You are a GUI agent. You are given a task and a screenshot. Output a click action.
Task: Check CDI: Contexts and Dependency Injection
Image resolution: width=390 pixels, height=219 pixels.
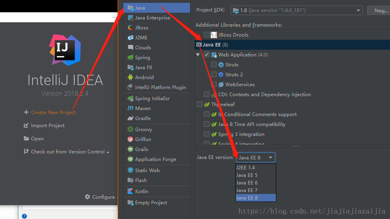pos(206,94)
